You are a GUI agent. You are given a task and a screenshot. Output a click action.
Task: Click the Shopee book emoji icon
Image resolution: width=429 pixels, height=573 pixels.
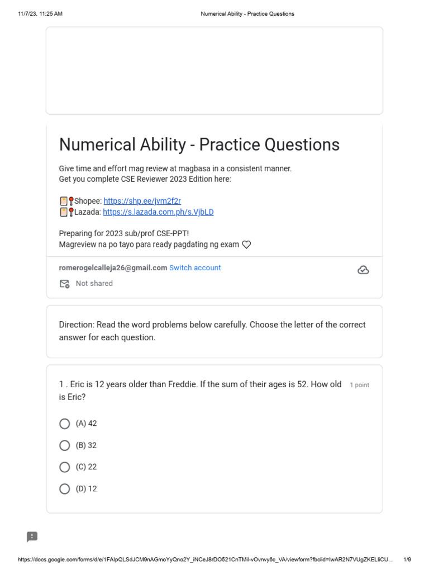point(64,201)
